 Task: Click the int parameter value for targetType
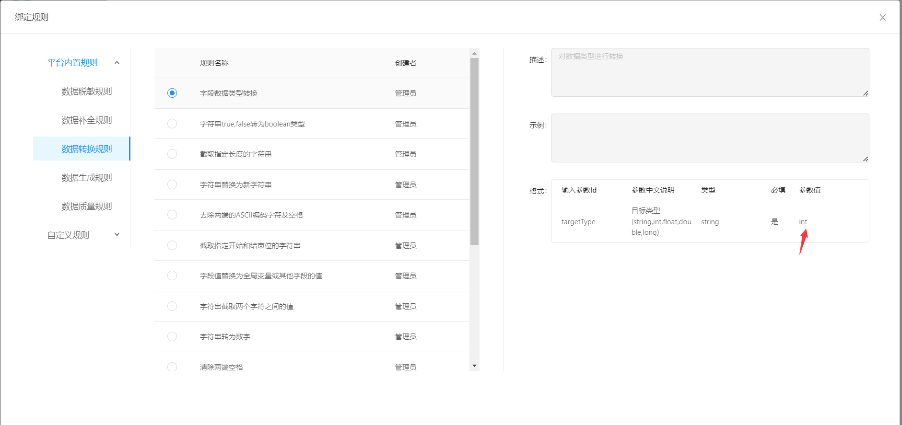(x=803, y=222)
